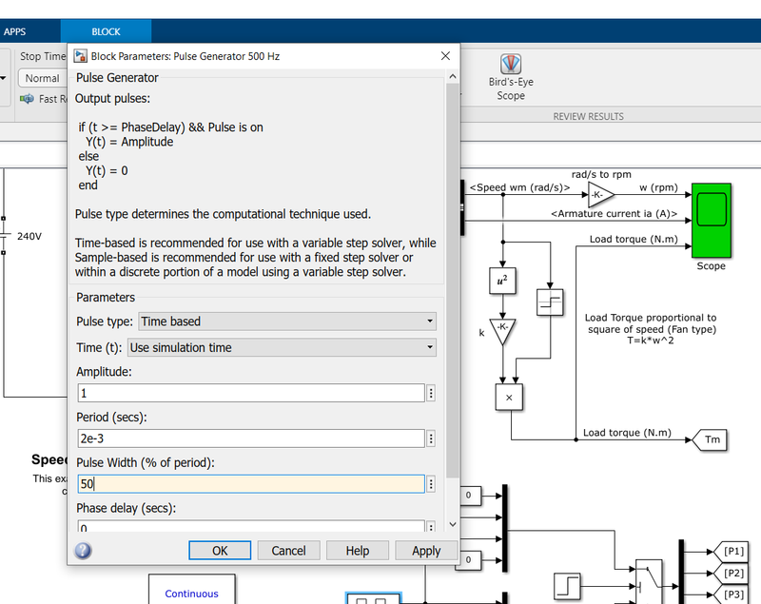The image size is (761, 604).
Task: Open dialog help via question mark icon
Action: point(83,550)
